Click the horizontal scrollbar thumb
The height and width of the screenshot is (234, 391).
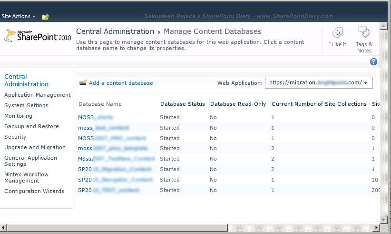pyautogui.click(x=117, y=227)
